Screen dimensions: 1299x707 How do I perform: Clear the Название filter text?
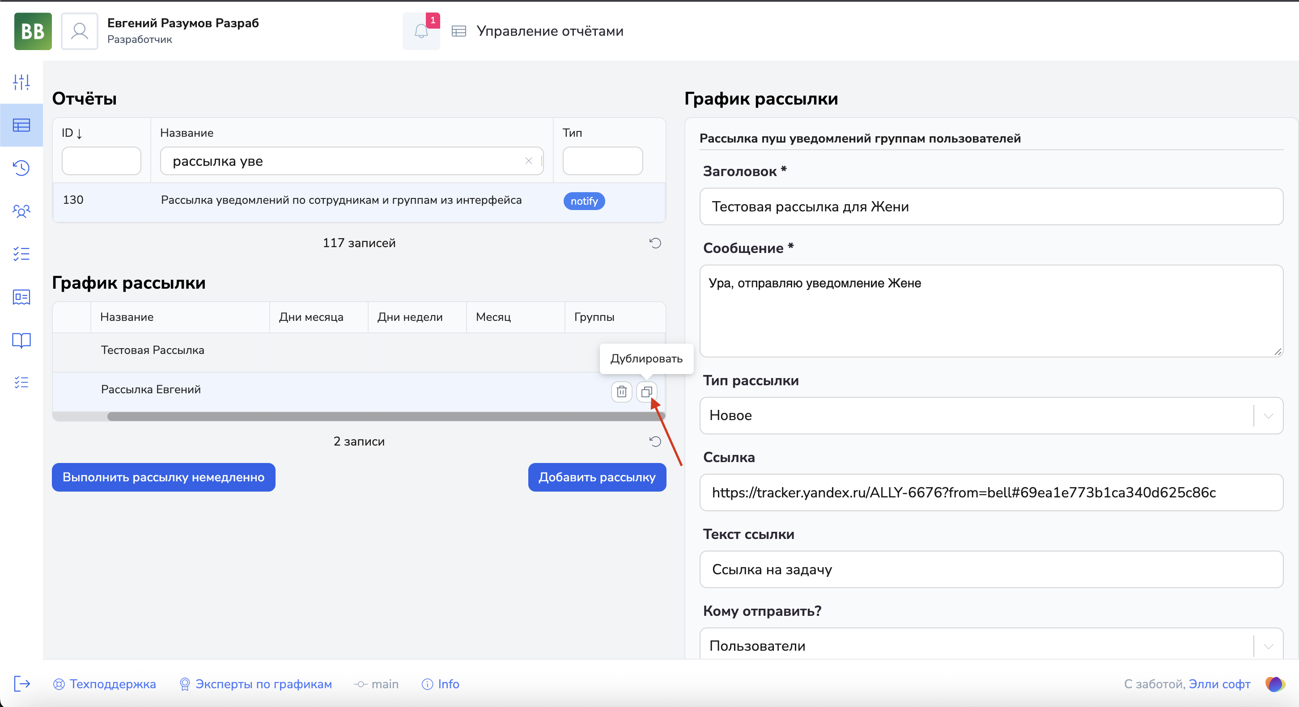(x=528, y=161)
